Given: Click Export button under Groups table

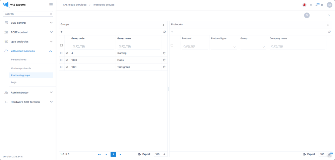Looking at the screenshot, I should coord(144,154).
